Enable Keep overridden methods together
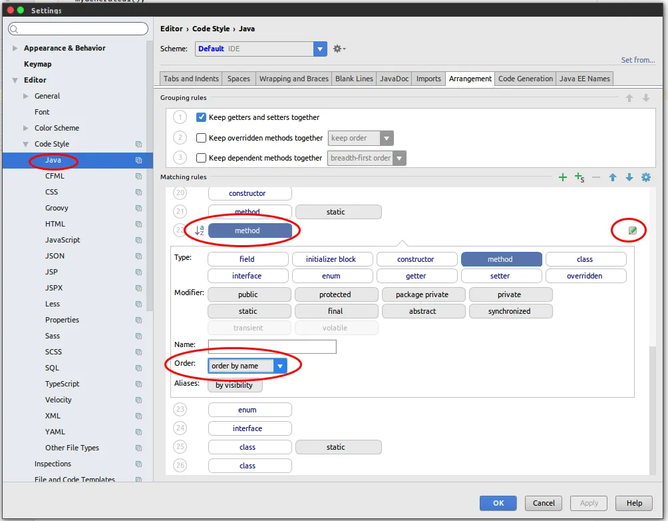The width and height of the screenshot is (668, 521). 201,138
